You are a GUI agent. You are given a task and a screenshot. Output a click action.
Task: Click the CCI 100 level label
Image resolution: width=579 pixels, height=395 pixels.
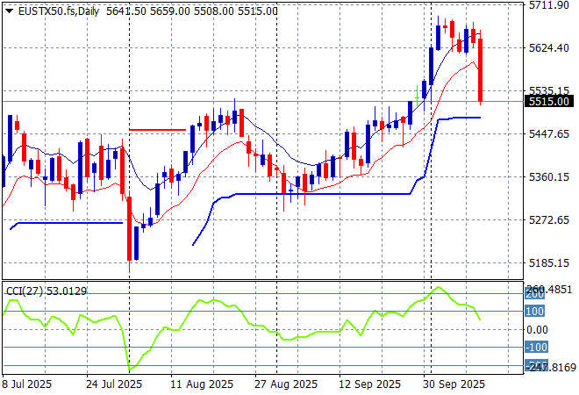click(x=534, y=311)
